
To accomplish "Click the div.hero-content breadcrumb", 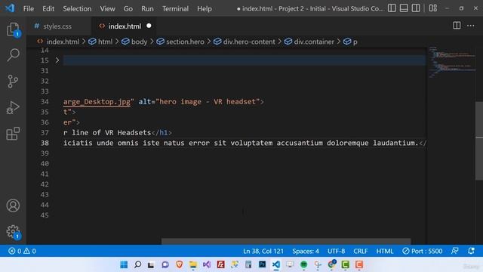I will 245,42.
